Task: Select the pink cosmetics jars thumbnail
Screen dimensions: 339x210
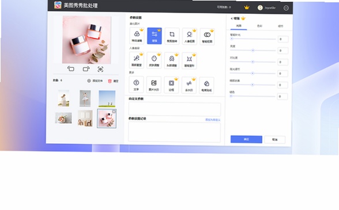Action: click(107, 119)
